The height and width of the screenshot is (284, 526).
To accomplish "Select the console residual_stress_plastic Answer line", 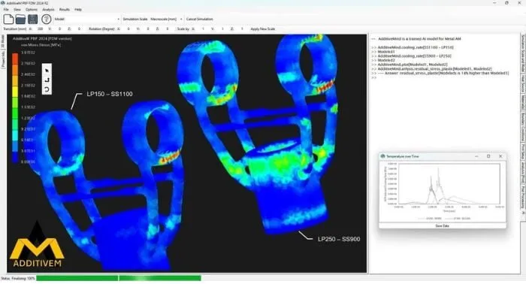I will (443, 73).
